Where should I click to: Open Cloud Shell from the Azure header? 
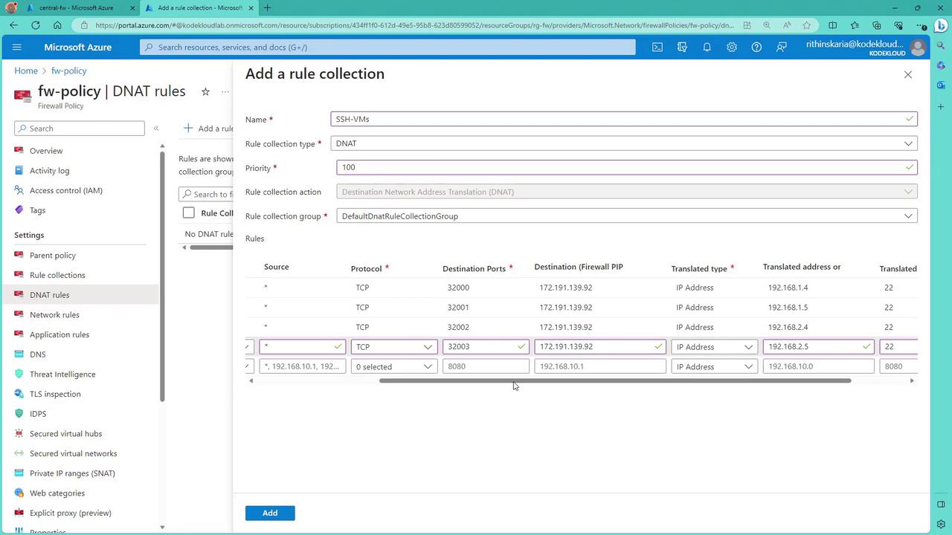(657, 47)
